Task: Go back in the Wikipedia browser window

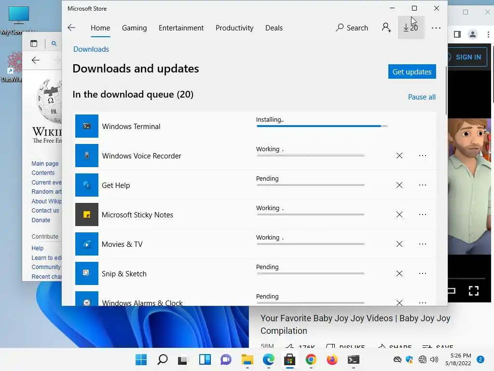Action: point(36,60)
